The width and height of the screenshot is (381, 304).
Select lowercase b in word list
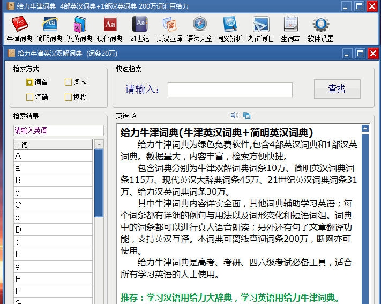coord(53,192)
